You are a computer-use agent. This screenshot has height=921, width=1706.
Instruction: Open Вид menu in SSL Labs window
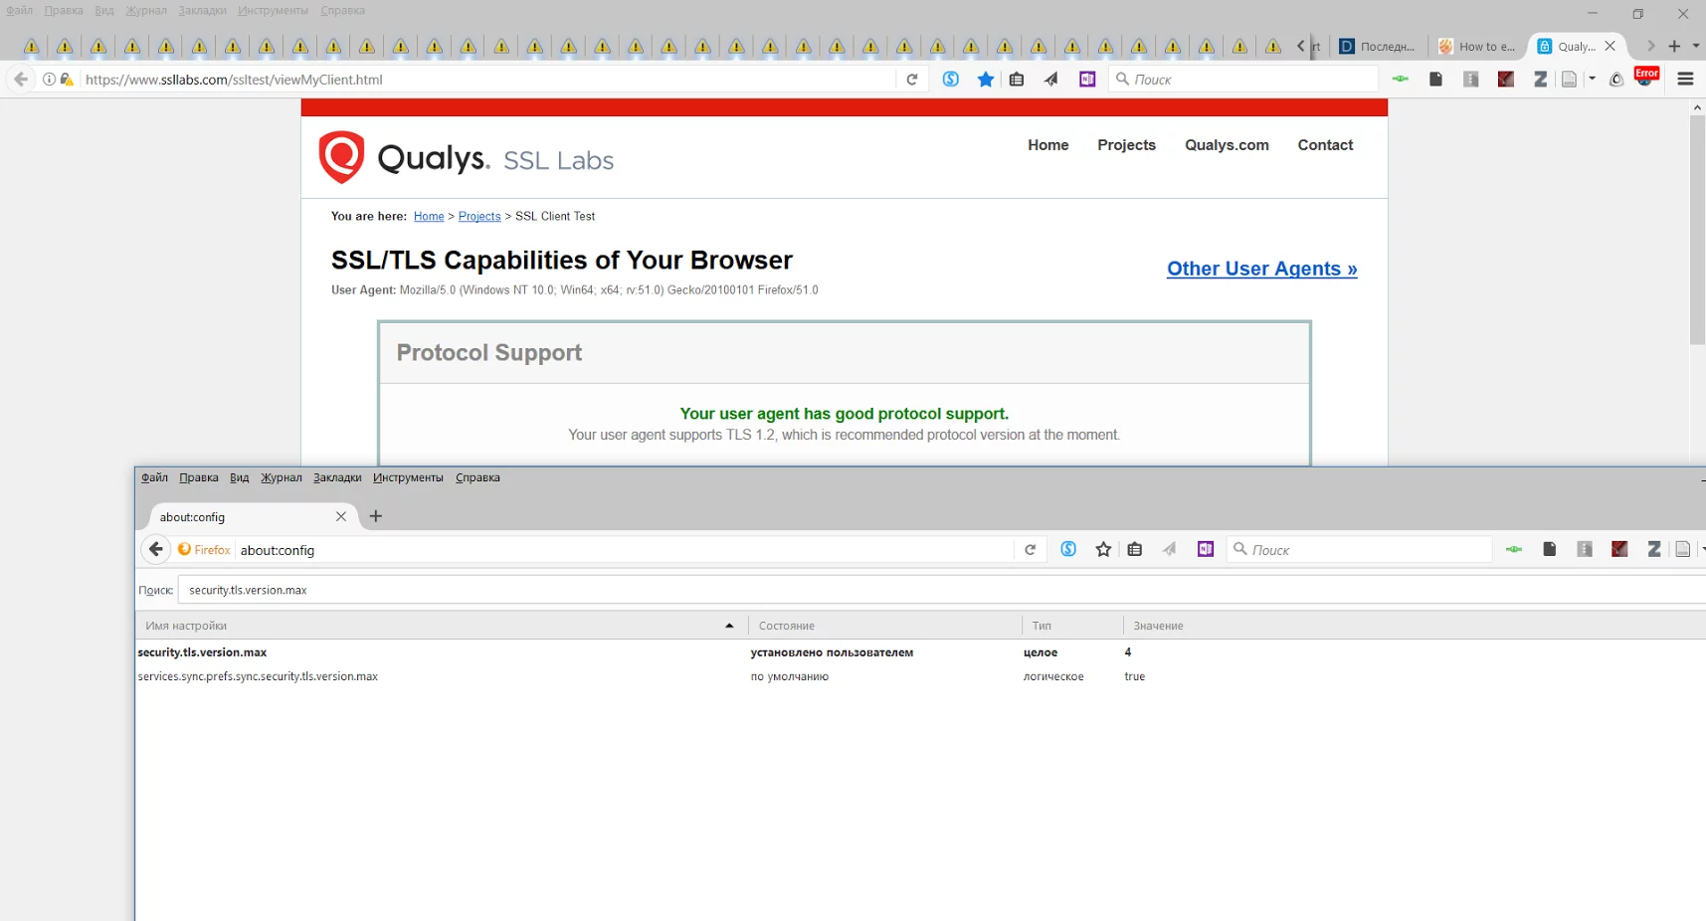tap(104, 10)
